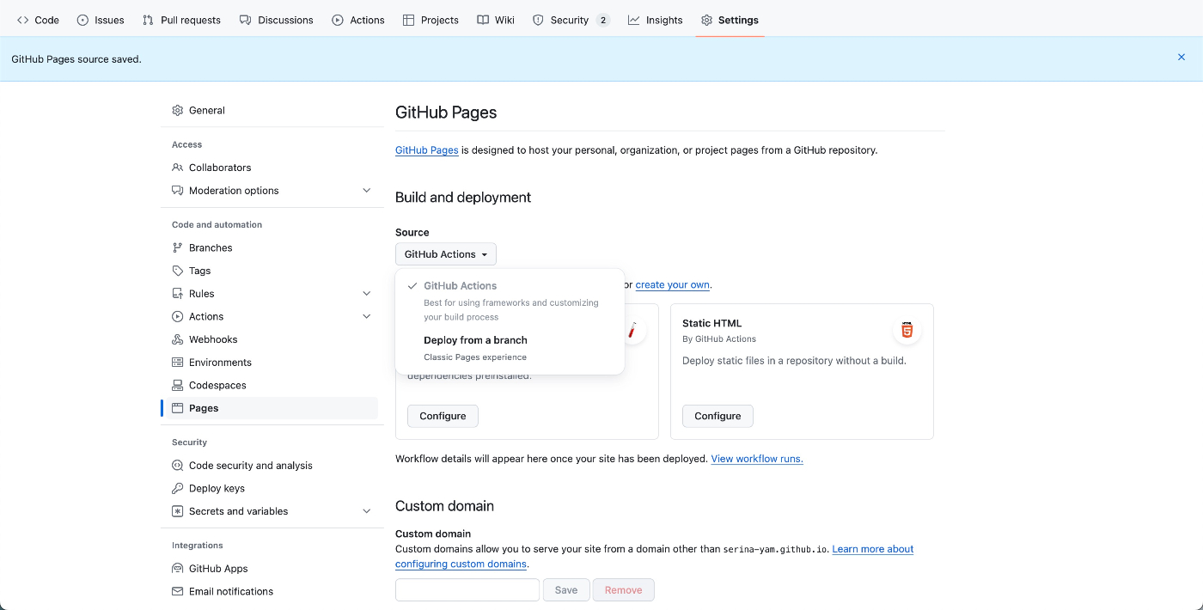Click the Email notifications icon in the sidebar

pyautogui.click(x=177, y=591)
